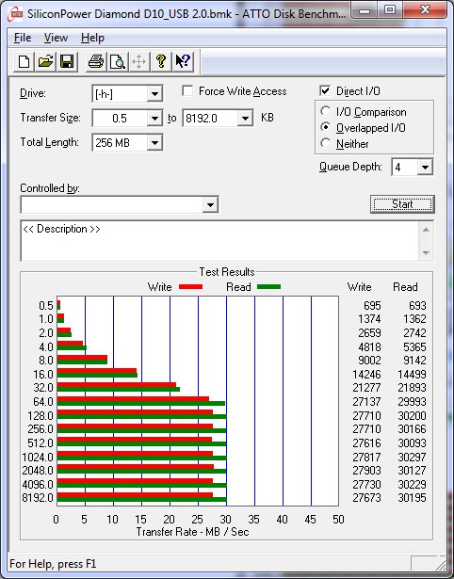Uncheck the Direct I/O checkbox
The image size is (454, 579).
325,90
